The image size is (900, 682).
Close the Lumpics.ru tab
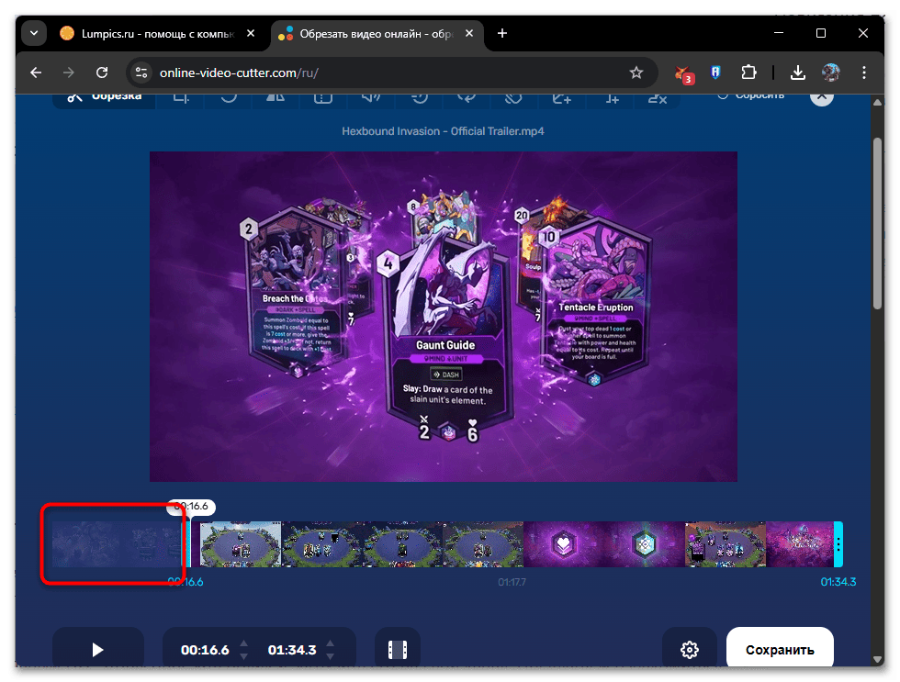(251, 33)
